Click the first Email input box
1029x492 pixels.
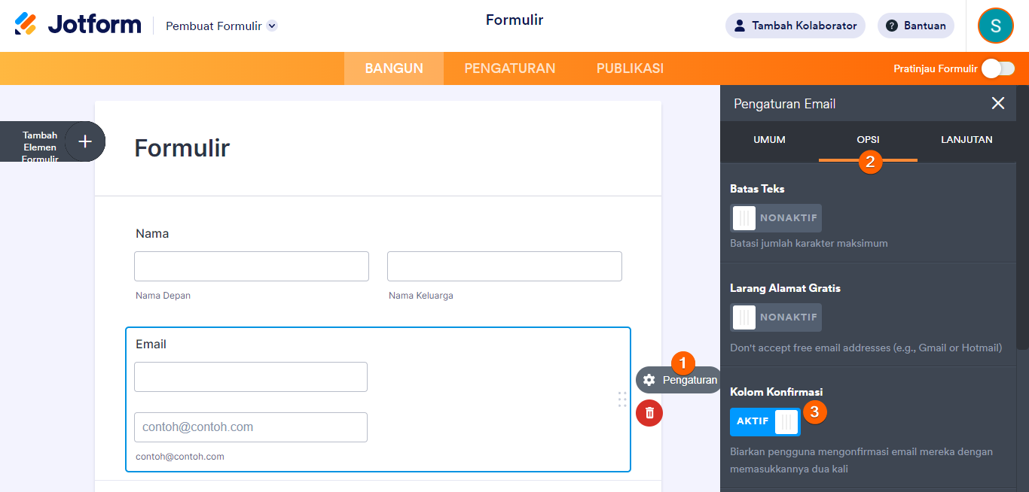click(x=251, y=377)
